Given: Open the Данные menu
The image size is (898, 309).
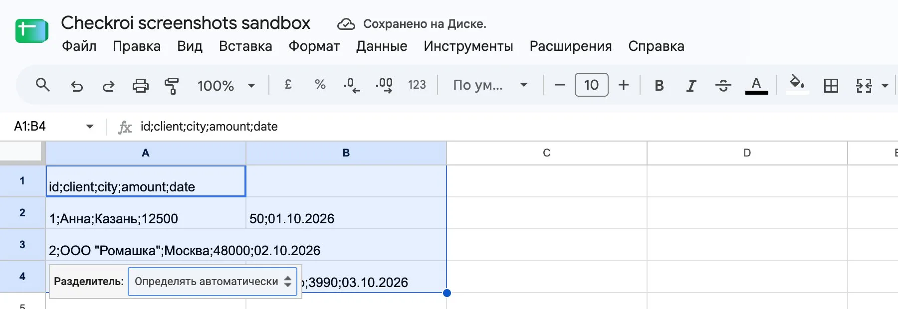Looking at the screenshot, I should [382, 46].
